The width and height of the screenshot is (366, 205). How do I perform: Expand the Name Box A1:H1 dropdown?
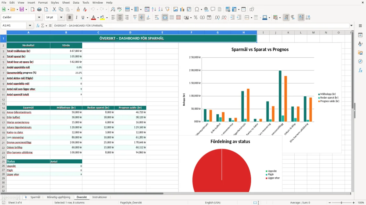(30, 26)
